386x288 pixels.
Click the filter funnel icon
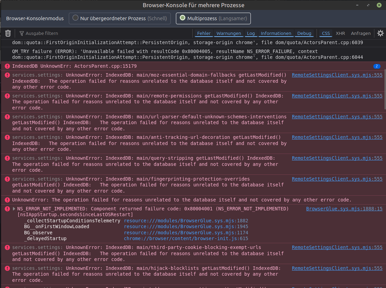[x=22, y=33]
